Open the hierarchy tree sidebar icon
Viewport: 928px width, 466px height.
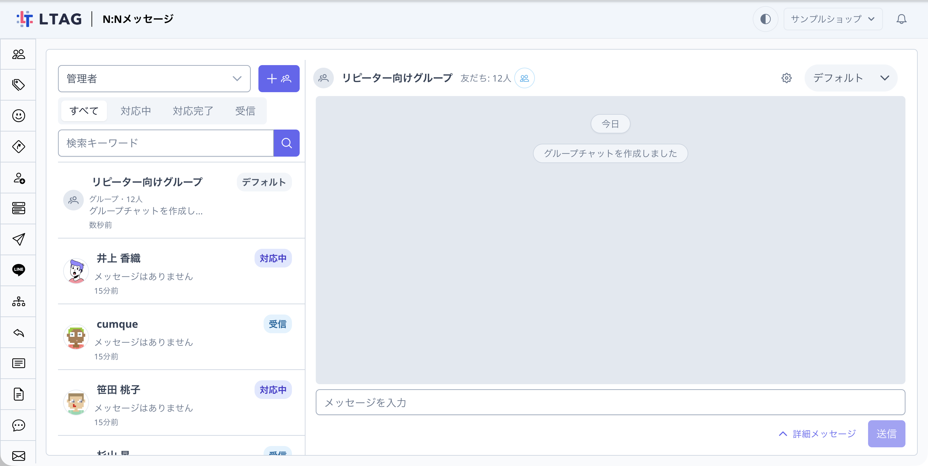tap(18, 301)
